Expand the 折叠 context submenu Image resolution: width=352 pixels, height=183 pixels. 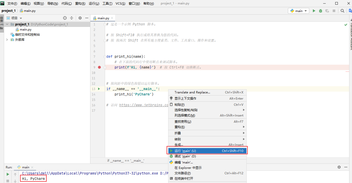point(207,133)
